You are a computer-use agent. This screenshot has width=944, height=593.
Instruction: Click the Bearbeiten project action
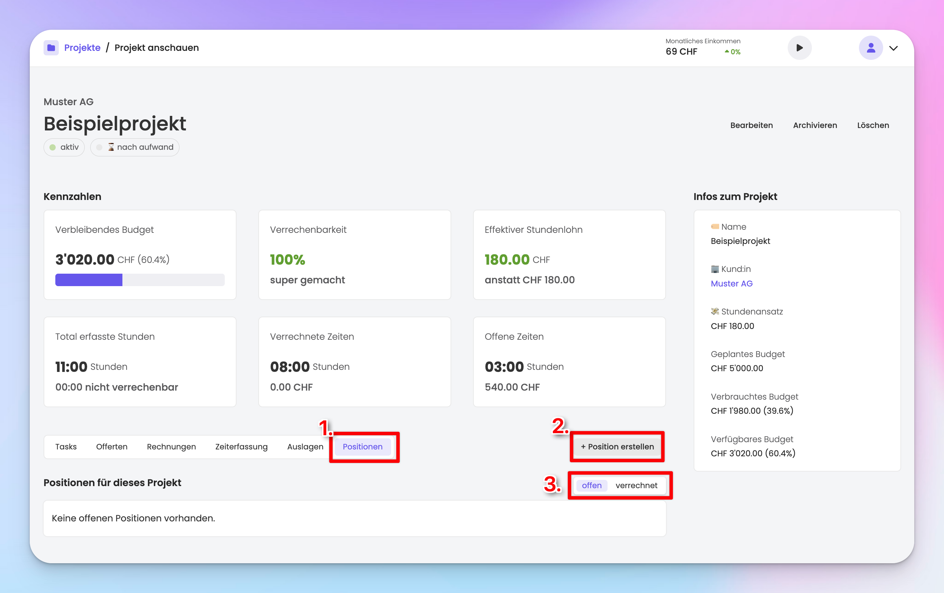point(751,126)
